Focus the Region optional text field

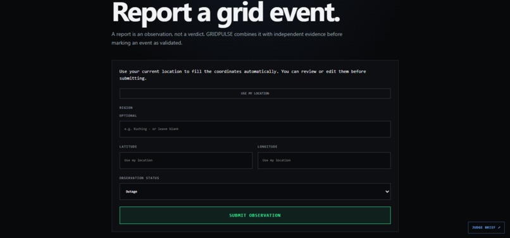pyautogui.click(x=255, y=129)
